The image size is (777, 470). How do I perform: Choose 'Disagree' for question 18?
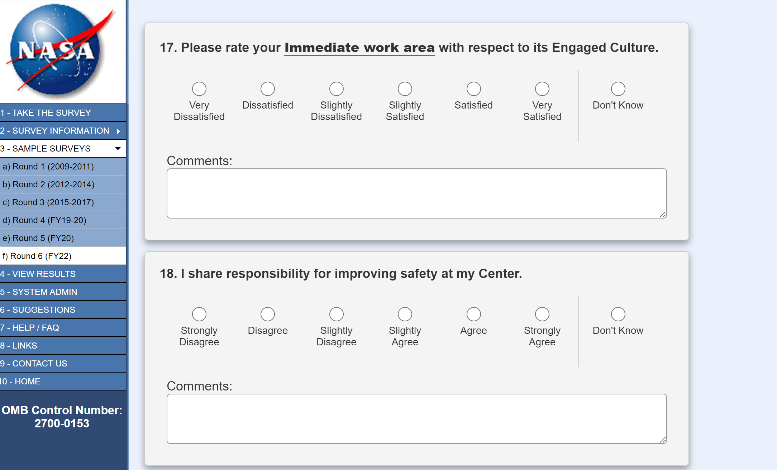click(267, 314)
